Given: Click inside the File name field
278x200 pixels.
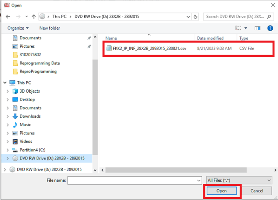Looking at the screenshot, I should (132, 181).
